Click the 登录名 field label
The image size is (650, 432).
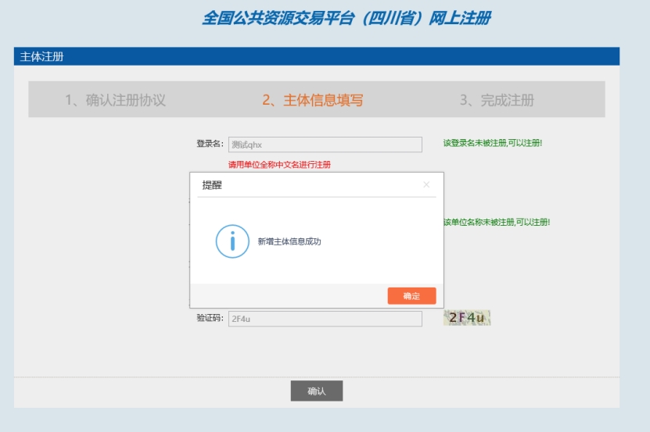(210, 144)
